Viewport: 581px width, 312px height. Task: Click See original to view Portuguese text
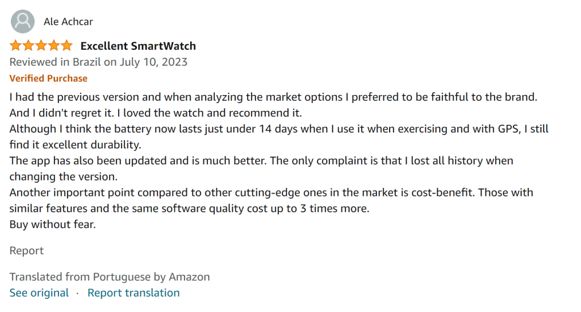(39, 293)
